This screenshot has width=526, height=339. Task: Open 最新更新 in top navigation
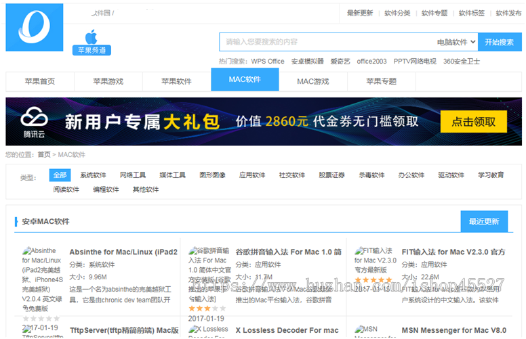coord(360,13)
